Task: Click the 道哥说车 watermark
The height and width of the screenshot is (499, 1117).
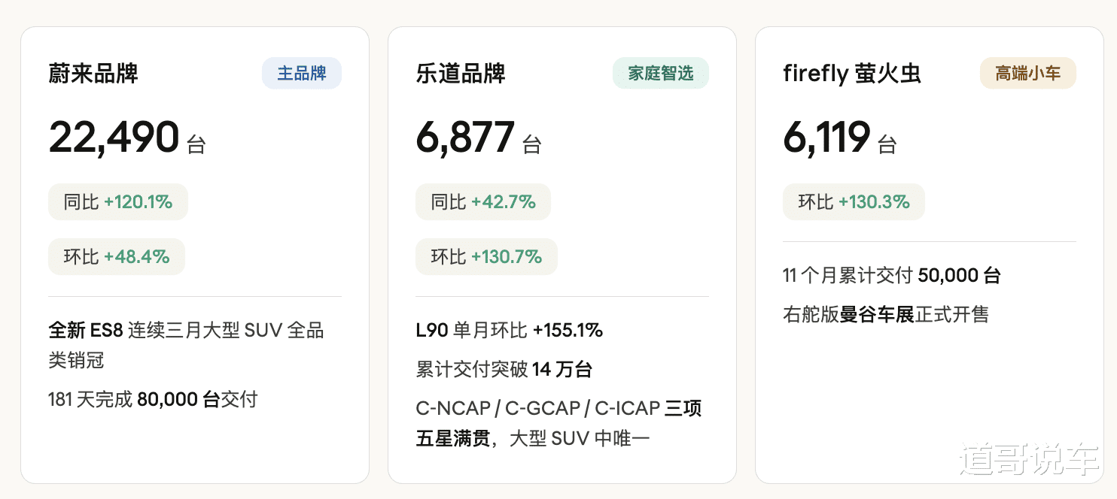Action: (x=1029, y=458)
